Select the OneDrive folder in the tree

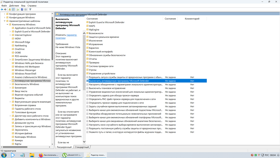19,49
